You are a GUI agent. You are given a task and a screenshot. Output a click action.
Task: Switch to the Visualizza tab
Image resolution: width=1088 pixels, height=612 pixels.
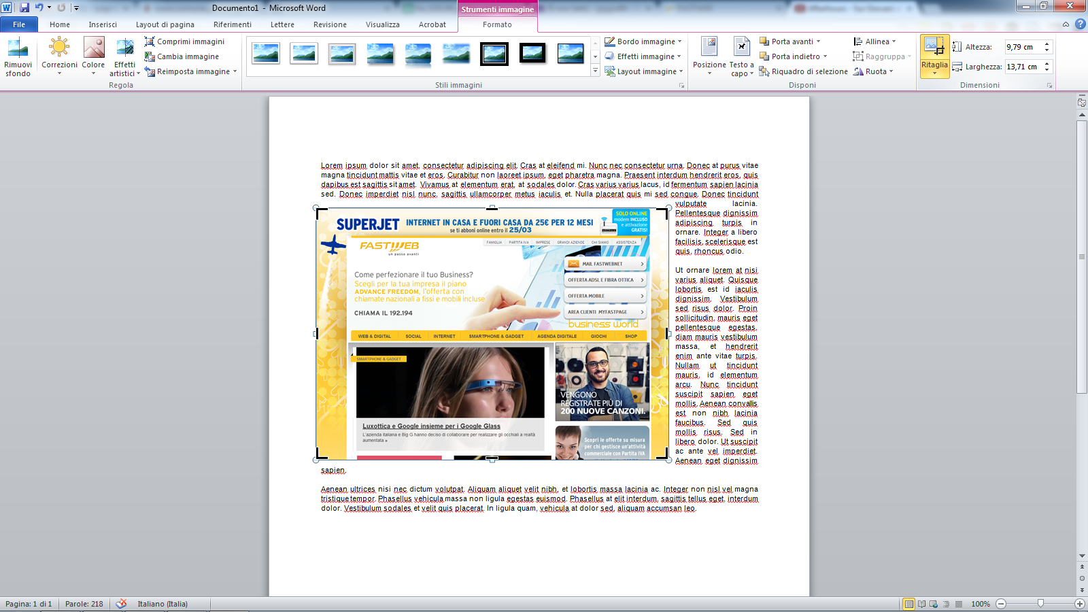click(383, 24)
